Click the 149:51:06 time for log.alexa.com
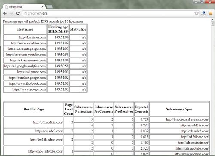 [58, 37]
